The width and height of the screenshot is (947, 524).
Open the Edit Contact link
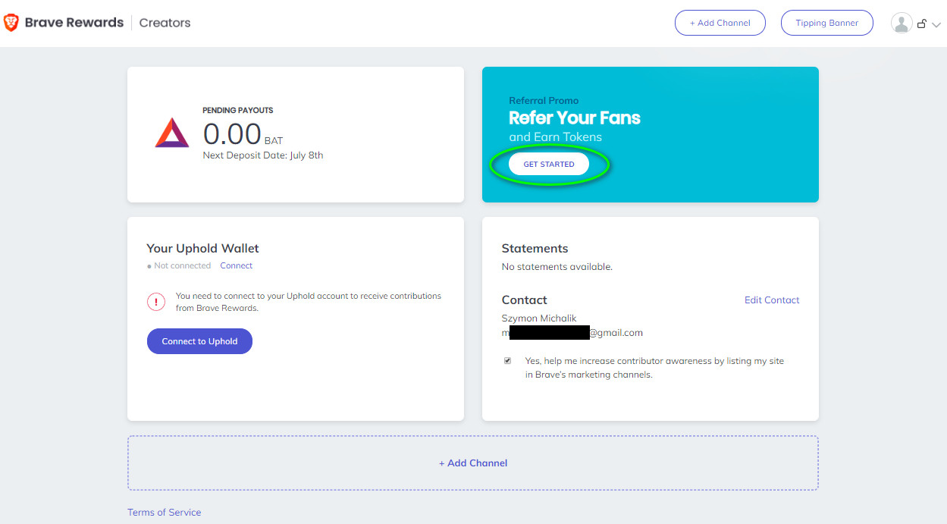point(772,300)
